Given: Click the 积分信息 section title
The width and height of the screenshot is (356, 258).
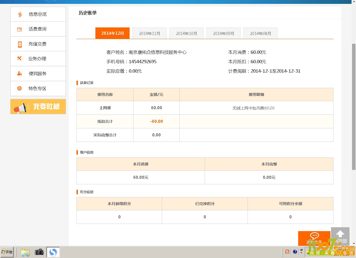Looking at the screenshot, I should pyautogui.click(x=87, y=192).
